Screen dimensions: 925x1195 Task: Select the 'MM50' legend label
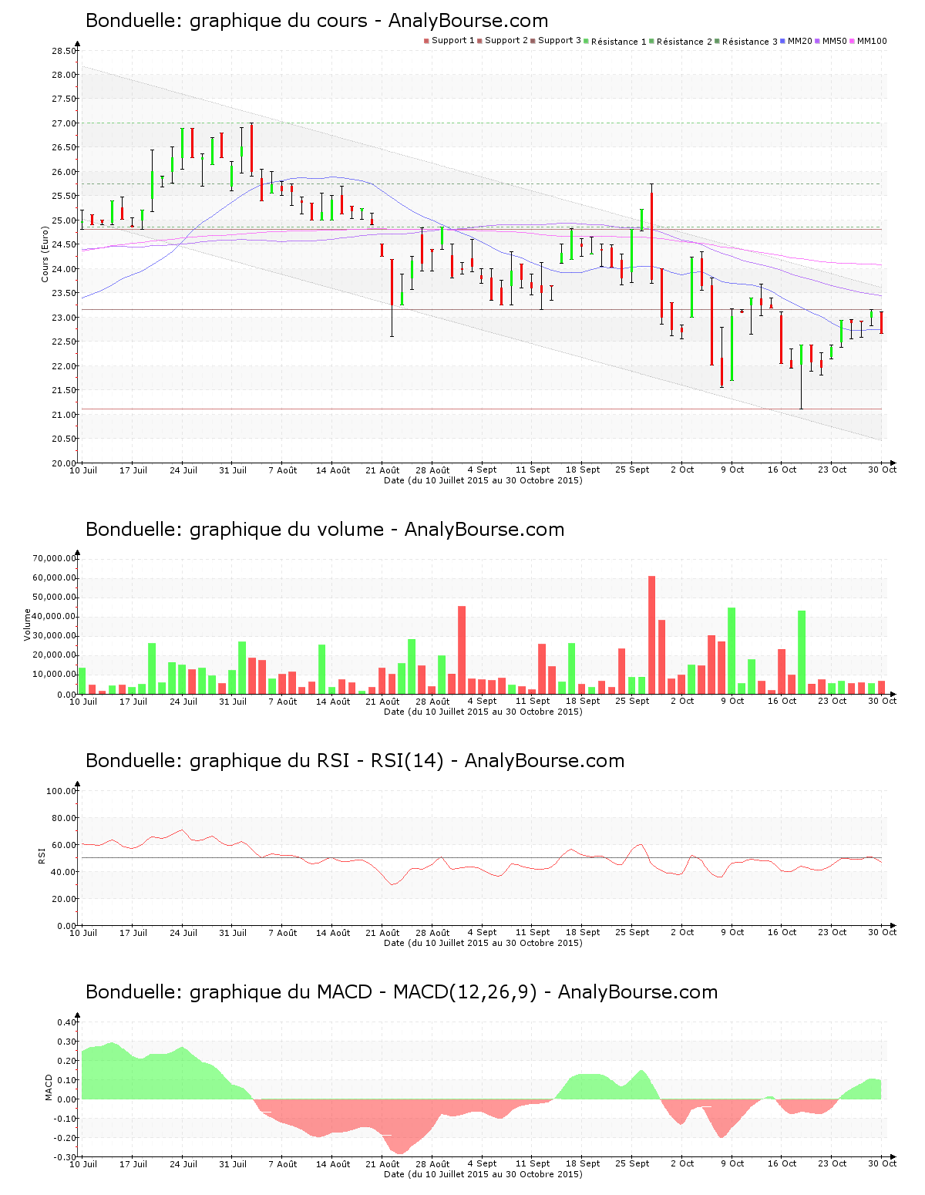coord(835,41)
